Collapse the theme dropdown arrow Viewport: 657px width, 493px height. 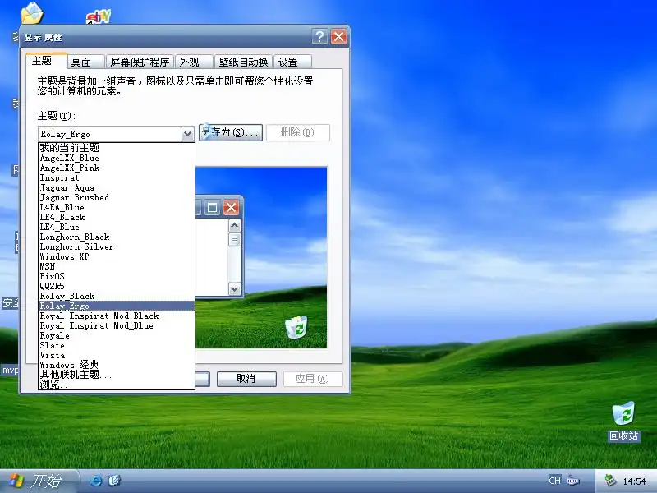pos(187,134)
